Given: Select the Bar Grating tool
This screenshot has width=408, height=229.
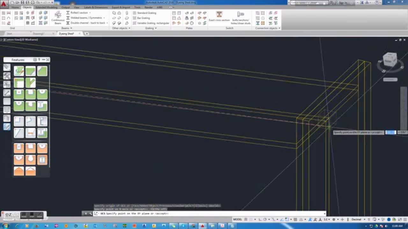Looking at the screenshot, I should (141, 18).
